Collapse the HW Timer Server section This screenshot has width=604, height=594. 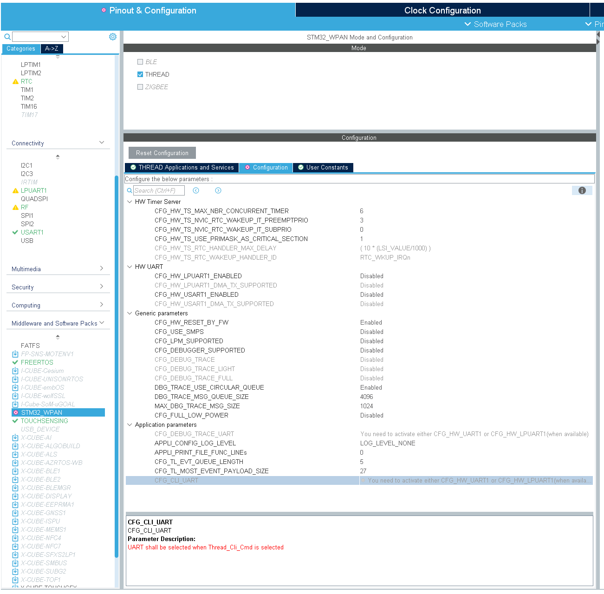coord(130,202)
